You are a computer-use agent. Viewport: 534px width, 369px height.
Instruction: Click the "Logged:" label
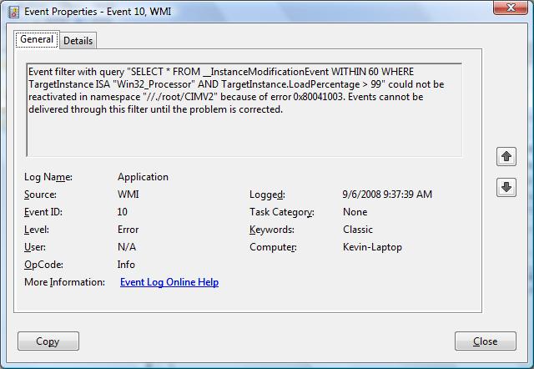point(267,195)
